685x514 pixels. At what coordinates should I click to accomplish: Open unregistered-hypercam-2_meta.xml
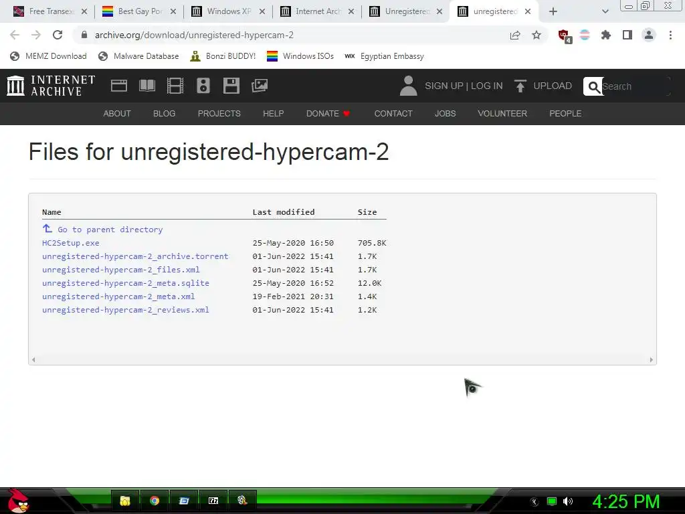tap(118, 296)
